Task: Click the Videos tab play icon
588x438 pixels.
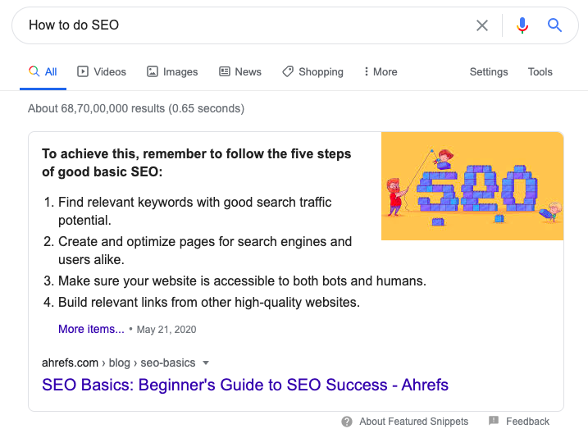Action: [83, 71]
